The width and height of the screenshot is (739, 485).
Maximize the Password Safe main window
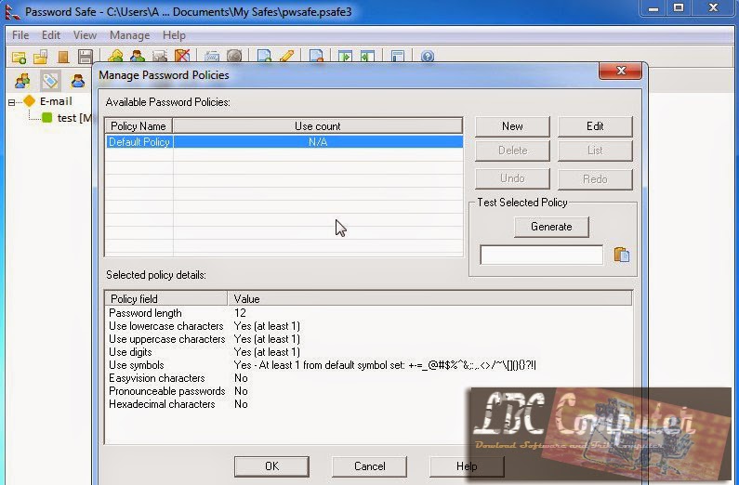point(679,8)
